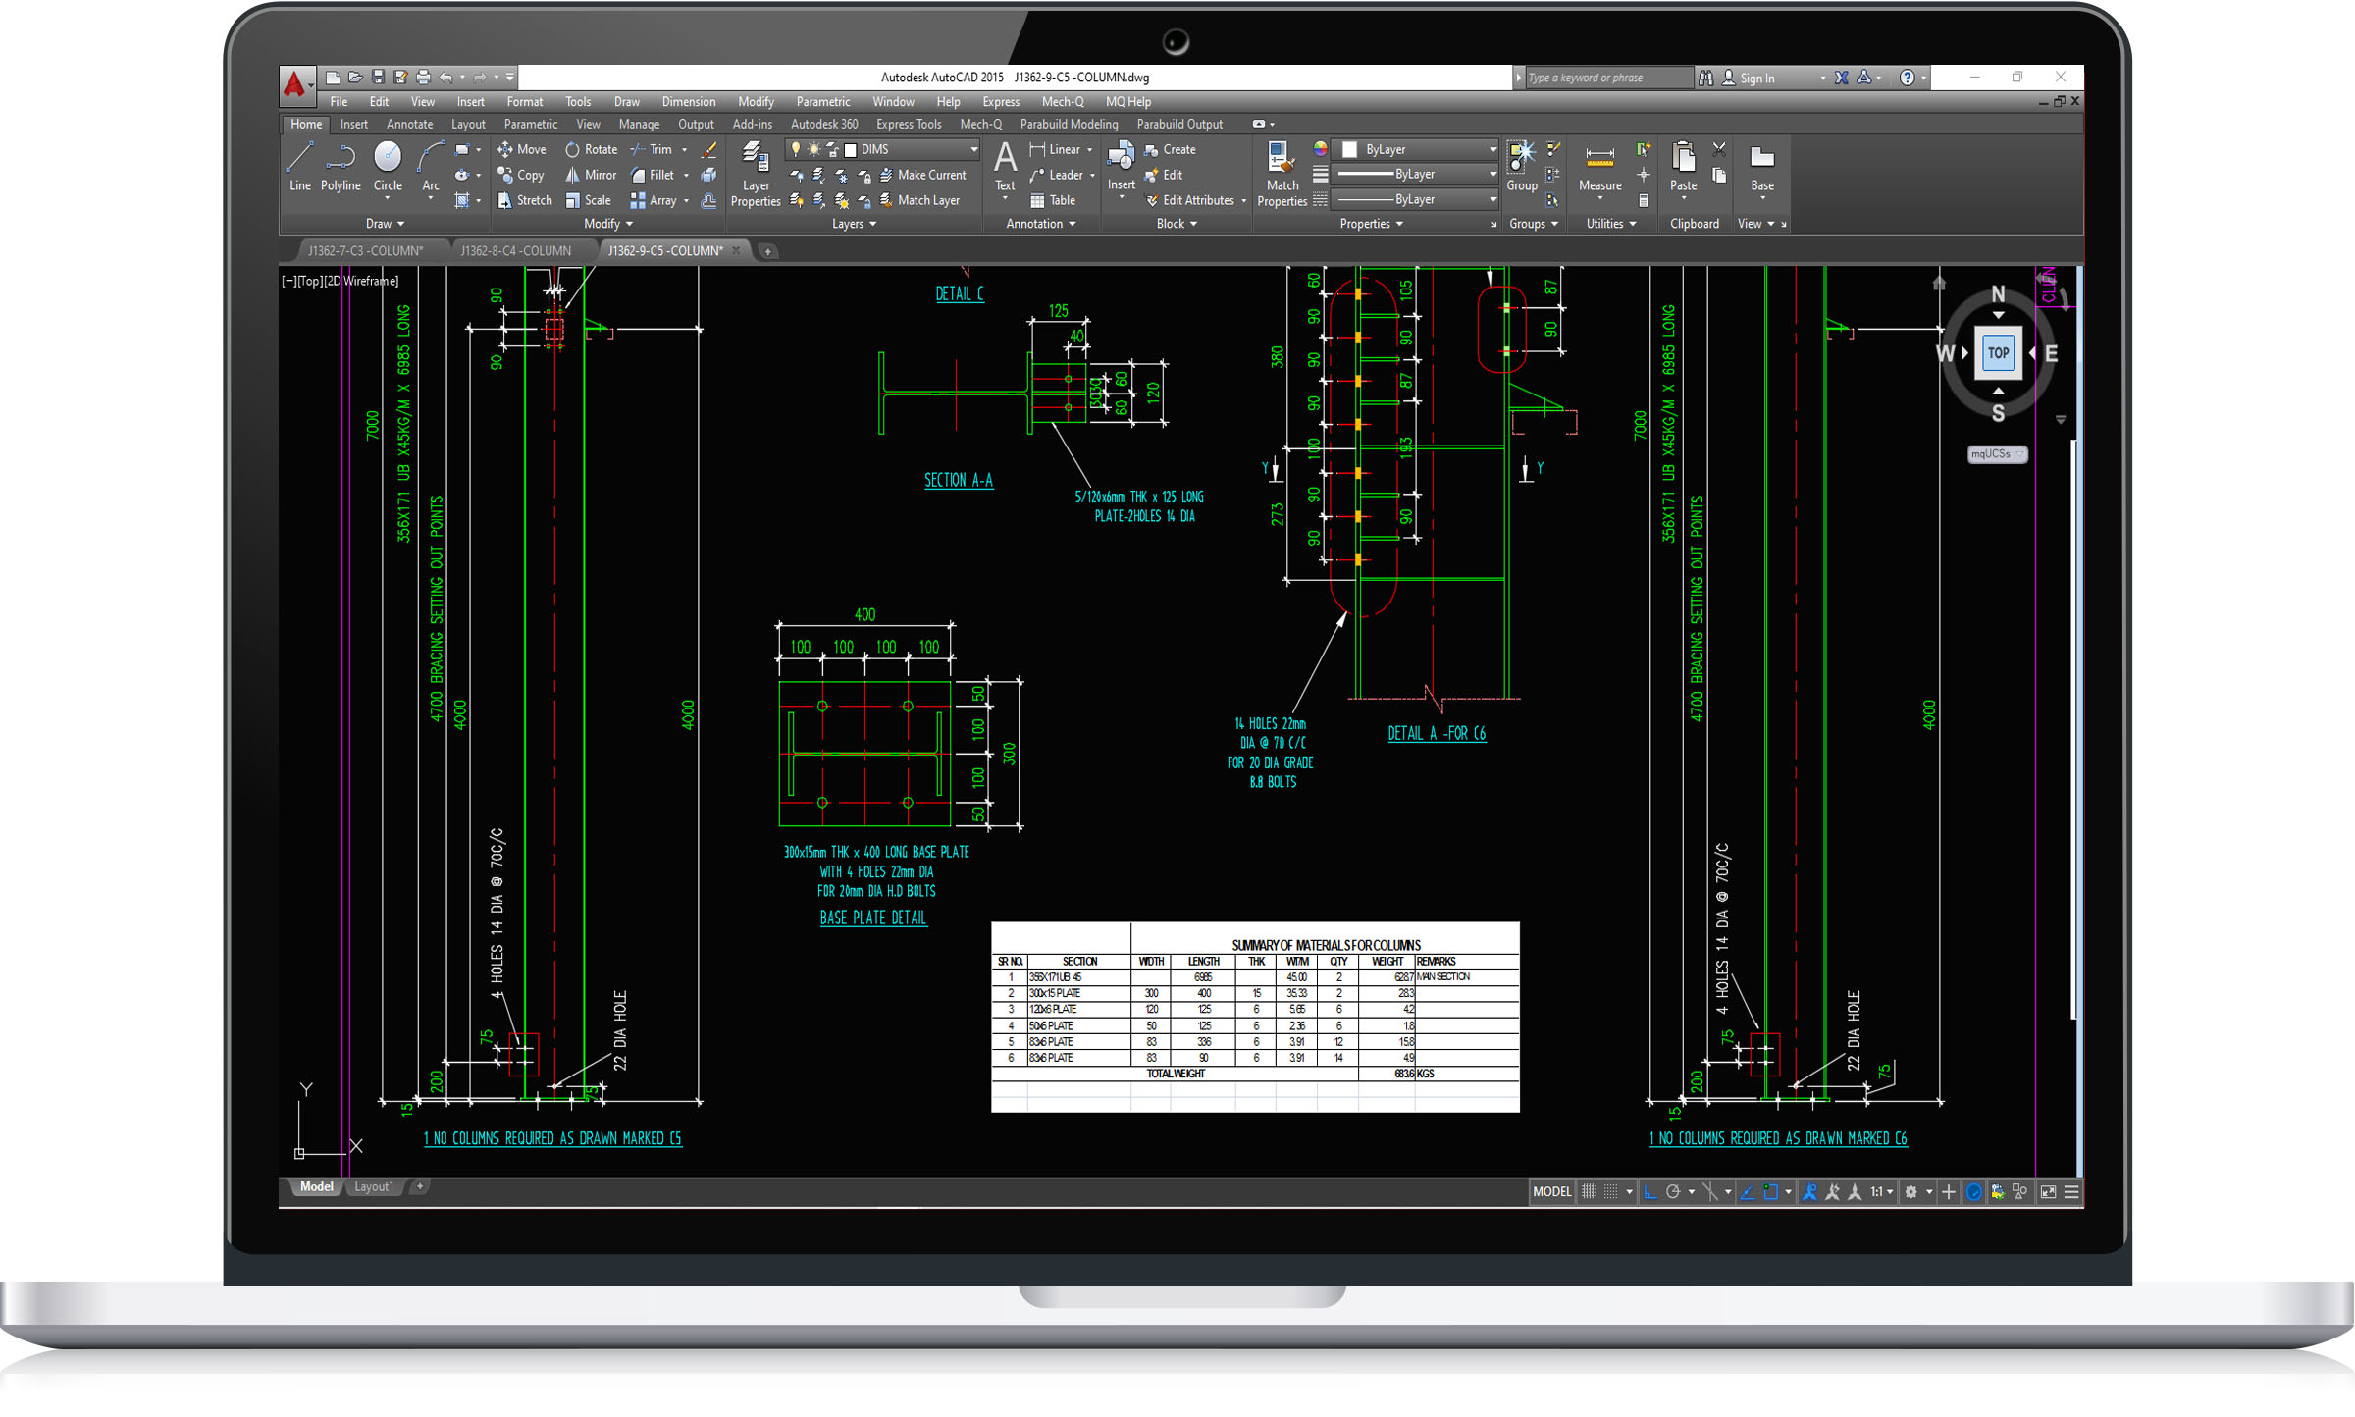Open the annotation scale 1:1 dropdown
Screen dimensions: 2355x1417
[1881, 1192]
